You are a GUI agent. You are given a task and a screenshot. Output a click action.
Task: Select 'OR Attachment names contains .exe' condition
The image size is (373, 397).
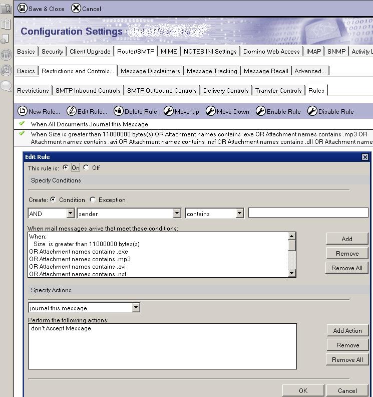tap(79, 252)
